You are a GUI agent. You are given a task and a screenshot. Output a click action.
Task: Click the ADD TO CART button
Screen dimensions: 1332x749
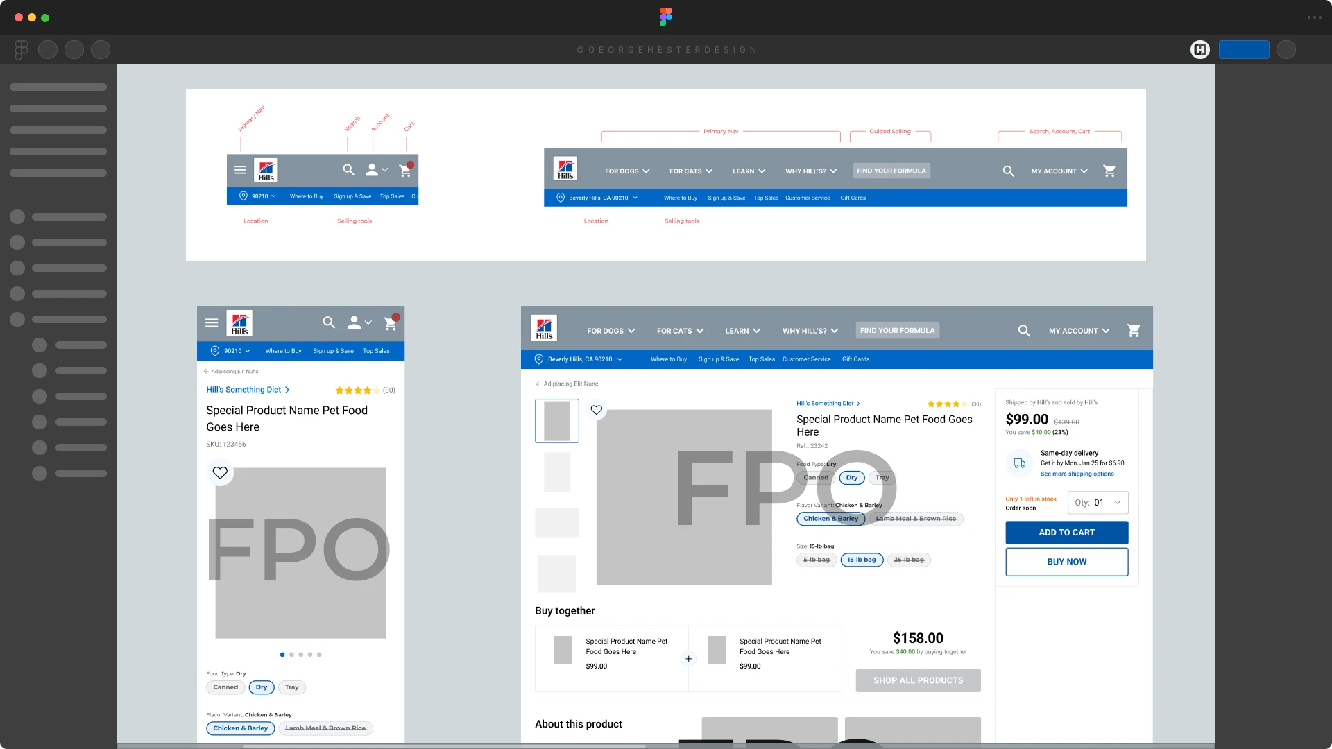pyautogui.click(x=1067, y=533)
